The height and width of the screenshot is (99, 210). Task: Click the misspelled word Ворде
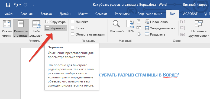[x=170, y=75]
